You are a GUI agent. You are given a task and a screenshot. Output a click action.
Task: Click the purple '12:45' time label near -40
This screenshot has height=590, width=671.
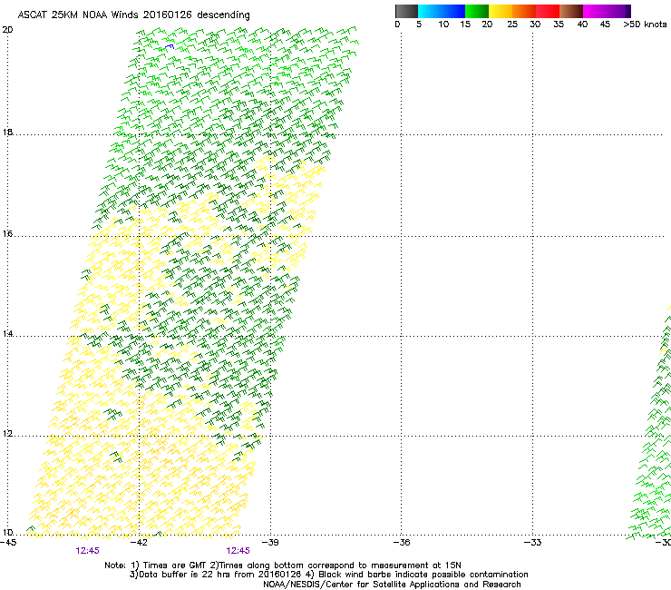(x=238, y=551)
